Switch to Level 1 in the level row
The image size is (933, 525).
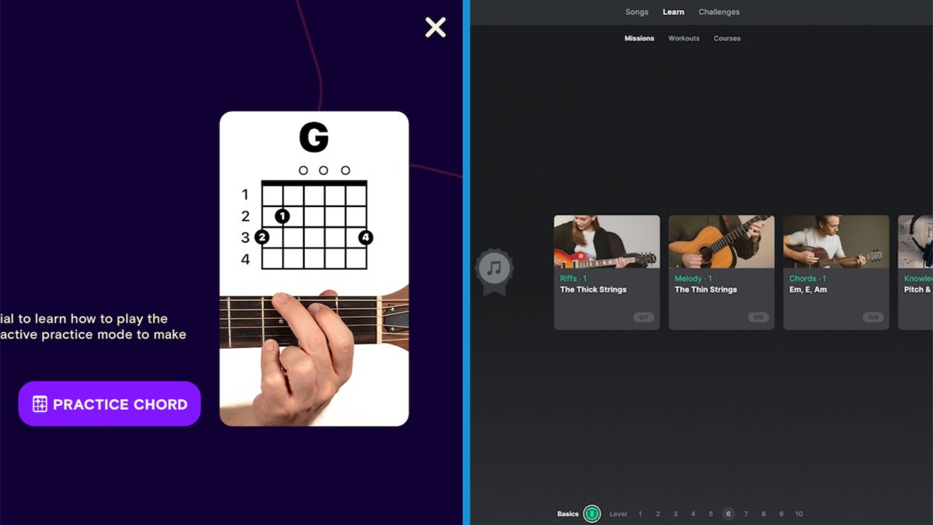640,513
